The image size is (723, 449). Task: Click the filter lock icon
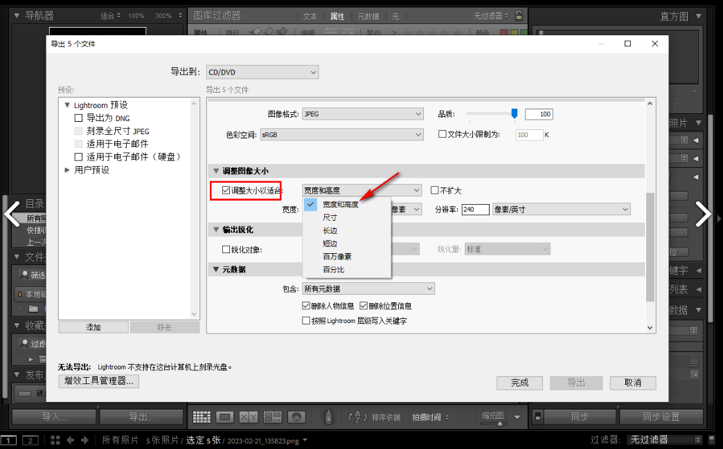point(519,15)
